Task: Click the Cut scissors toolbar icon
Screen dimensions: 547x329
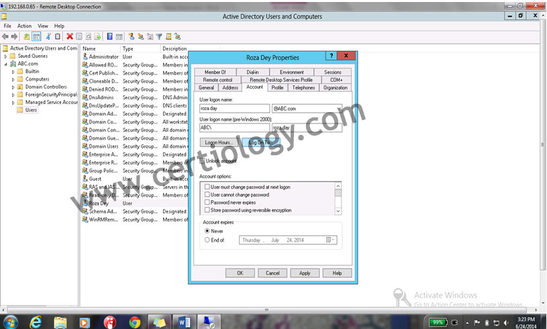Action: pyautogui.click(x=48, y=36)
